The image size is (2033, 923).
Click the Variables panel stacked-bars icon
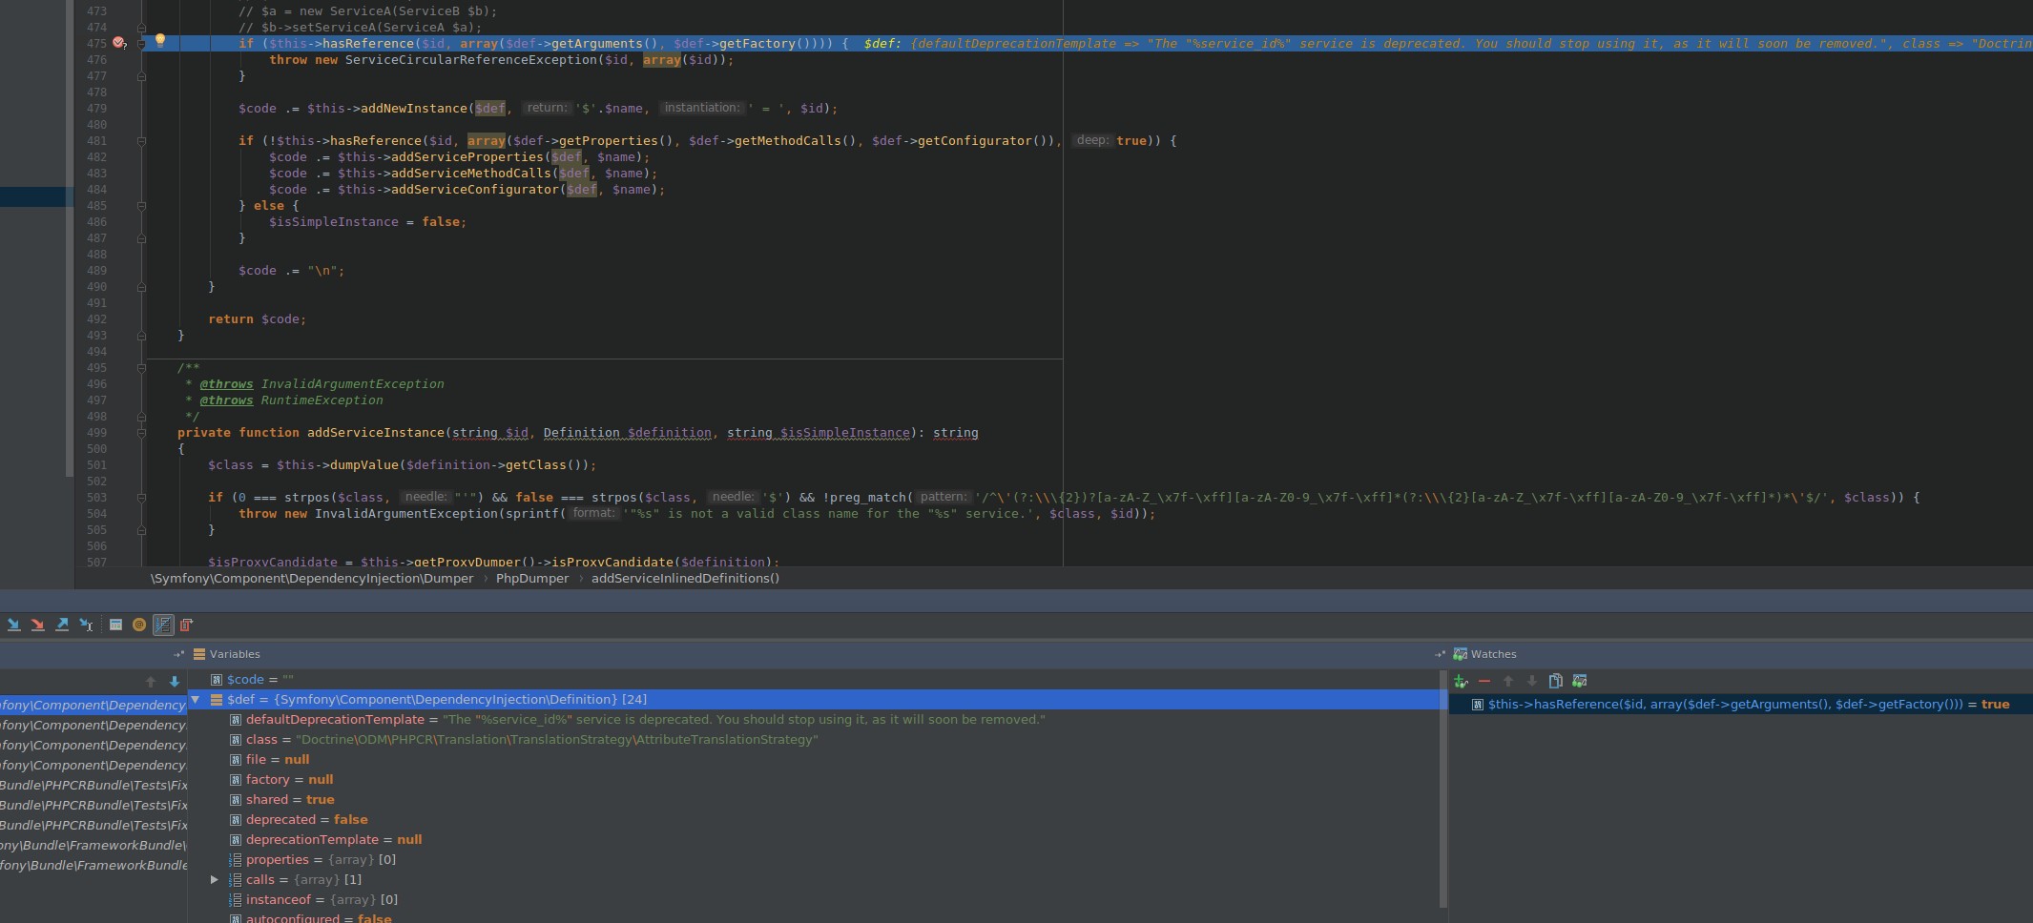[x=199, y=654]
